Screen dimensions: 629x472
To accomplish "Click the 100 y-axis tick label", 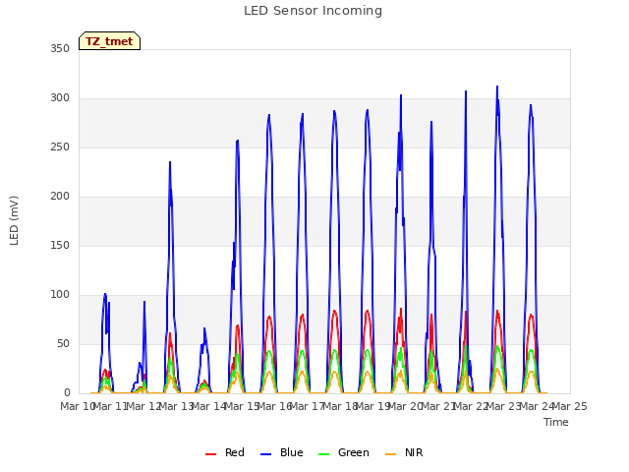I will pyautogui.click(x=60, y=295).
